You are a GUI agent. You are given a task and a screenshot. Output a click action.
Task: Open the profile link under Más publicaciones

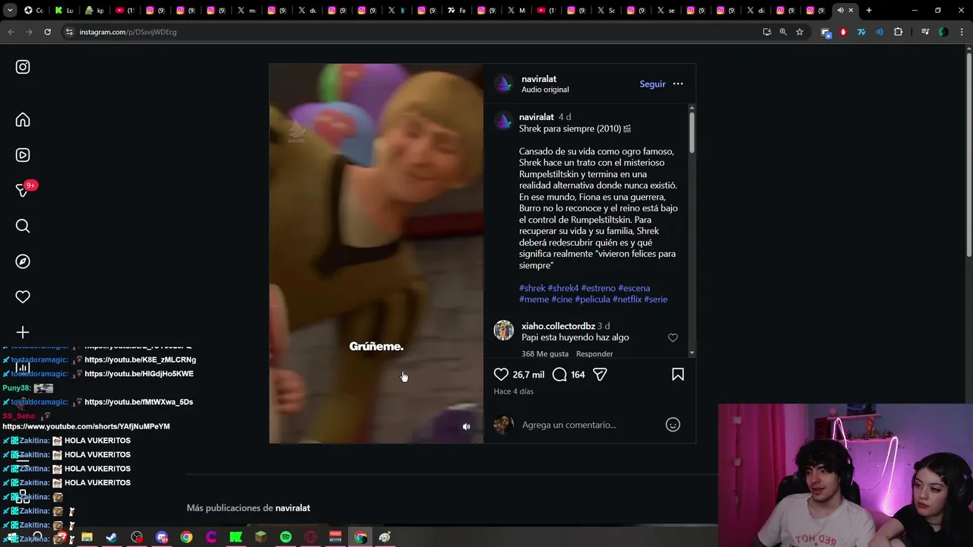(293, 508)
